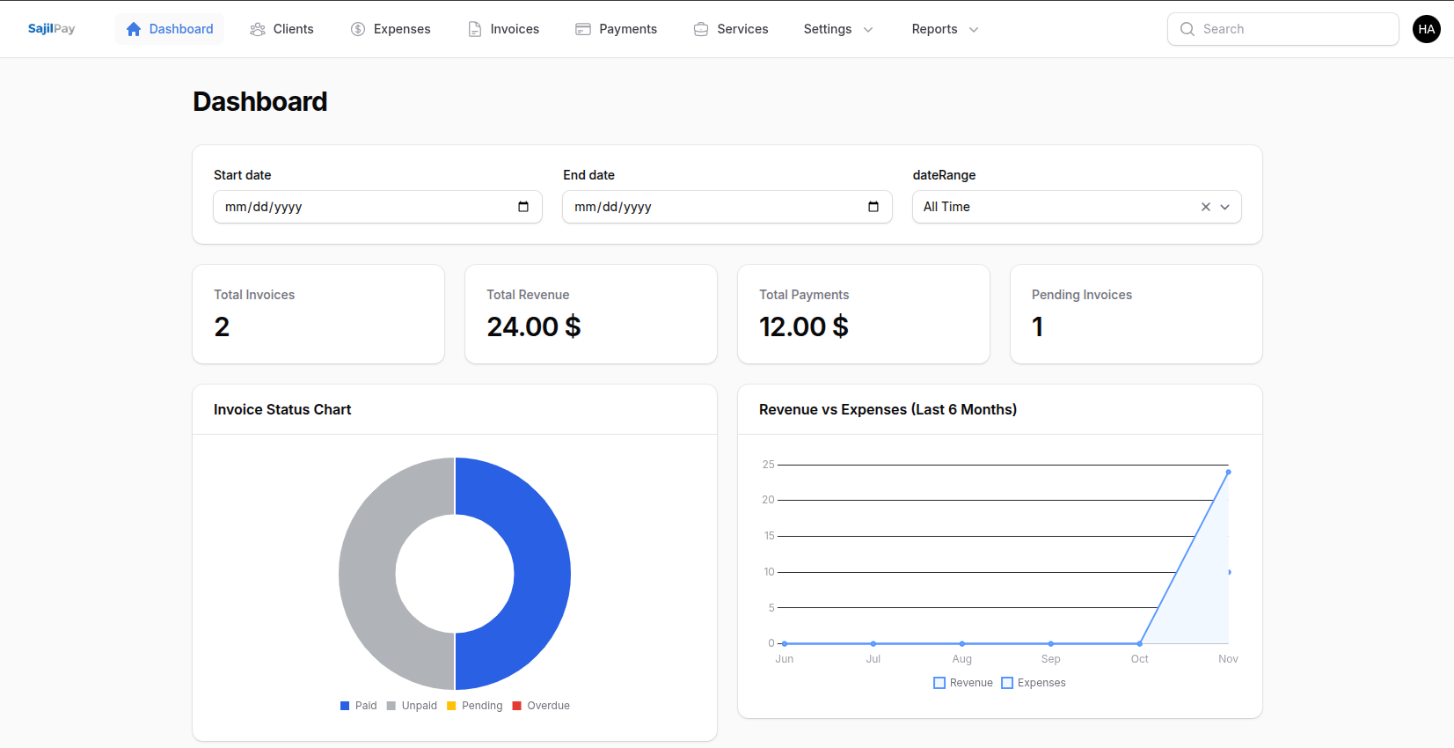Focus the Search input field

pos(1293,29)
